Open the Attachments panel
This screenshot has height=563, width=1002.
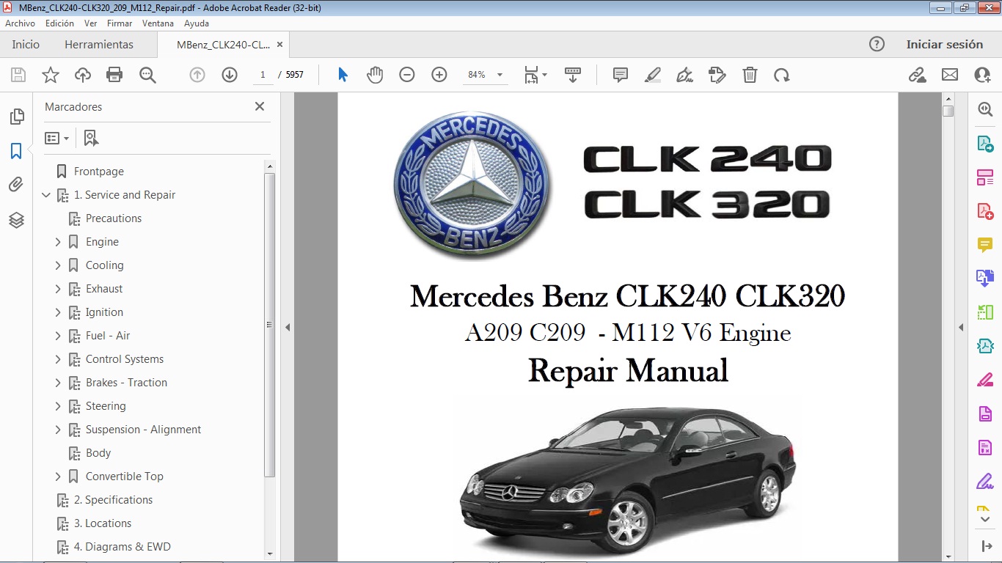16,185
